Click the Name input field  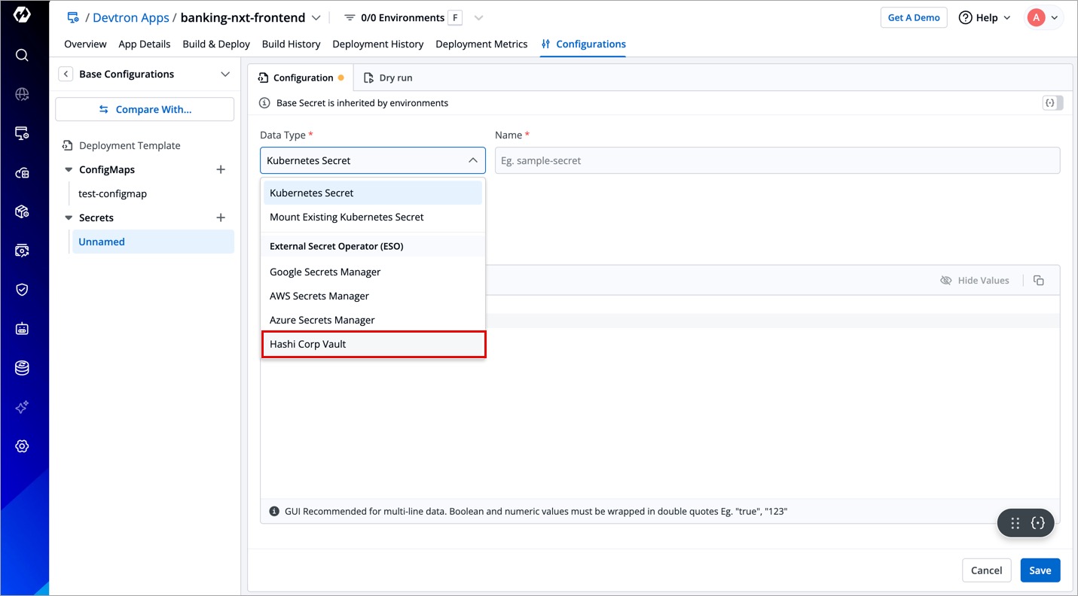point(777,161)
